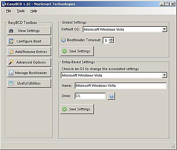Increase the Bootloader Timeout value
Viewport: 177px width, 150px height.
click(111, 39)
